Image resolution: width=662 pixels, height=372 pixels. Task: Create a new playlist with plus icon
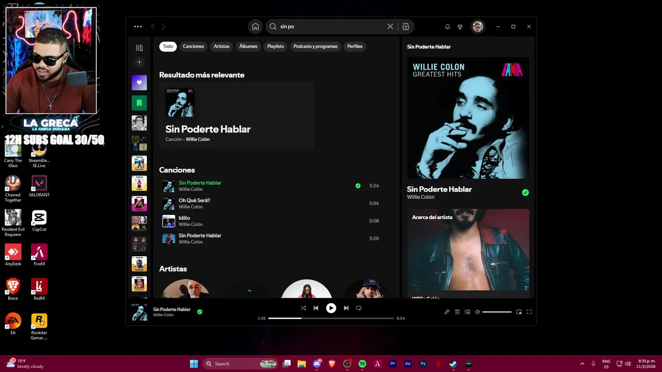coord(139,62)
